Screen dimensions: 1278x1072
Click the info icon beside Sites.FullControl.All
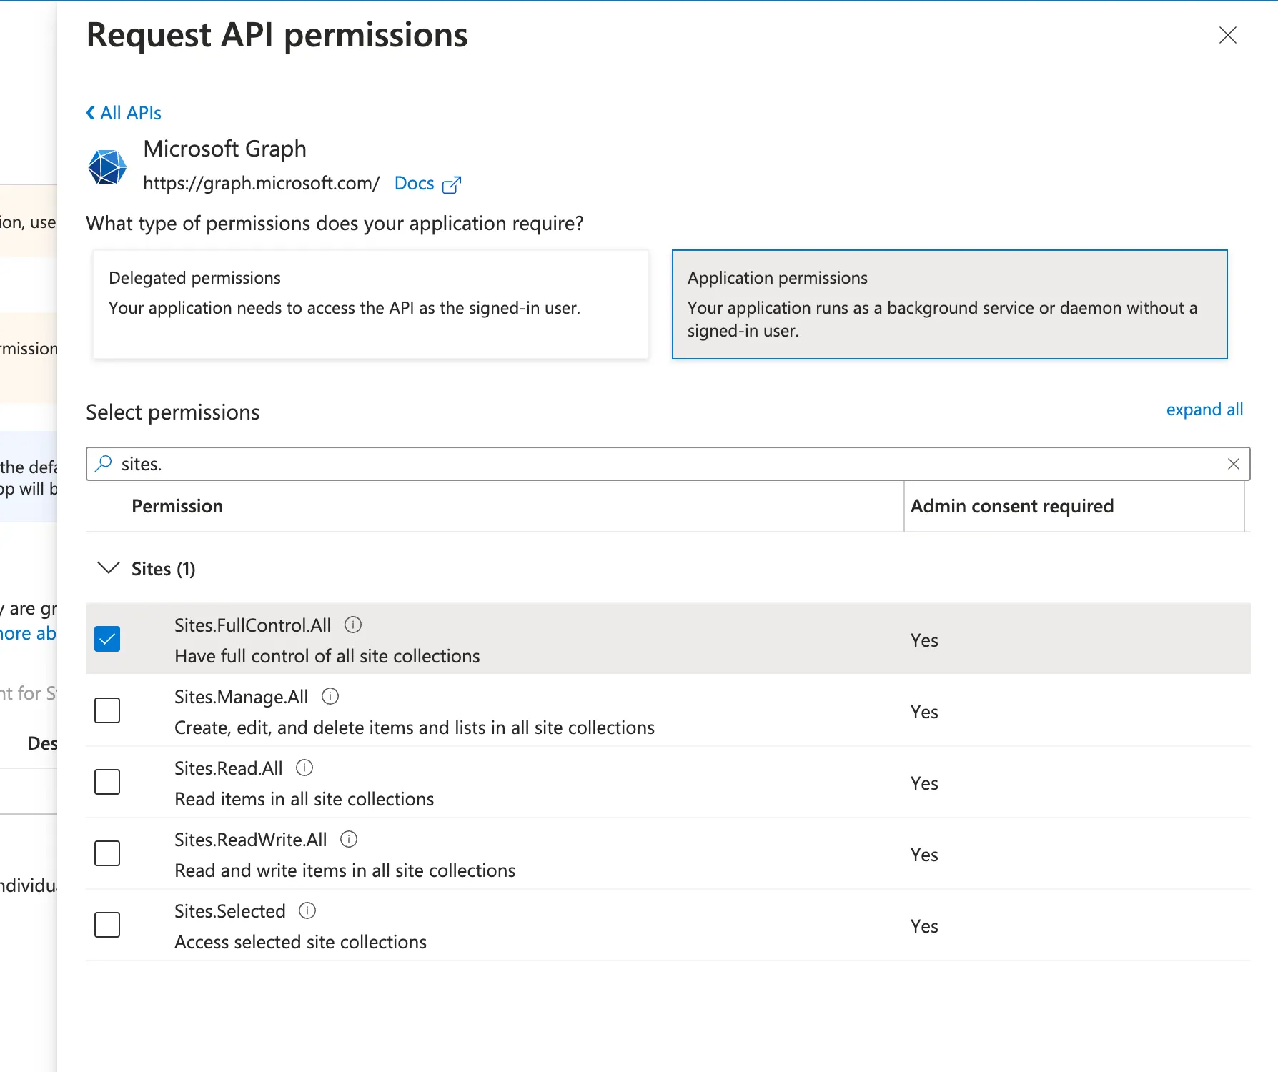353,625
